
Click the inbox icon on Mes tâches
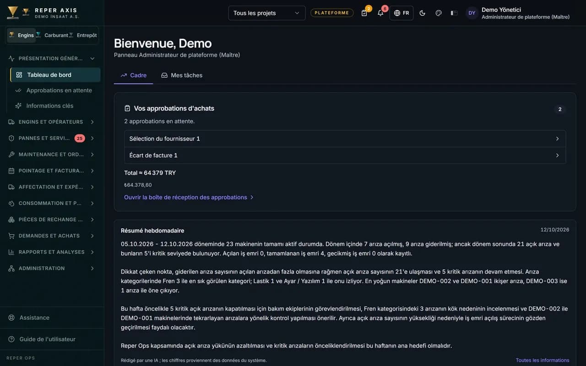164,75
